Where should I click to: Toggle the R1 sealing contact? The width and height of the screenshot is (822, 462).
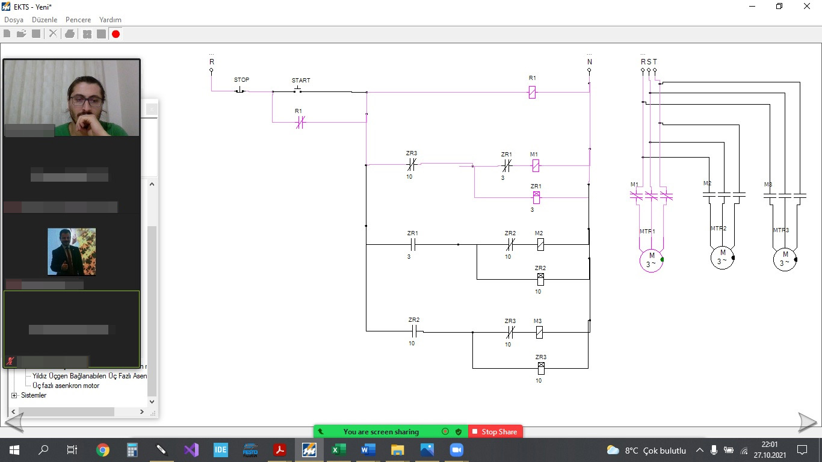pos(301,123)
